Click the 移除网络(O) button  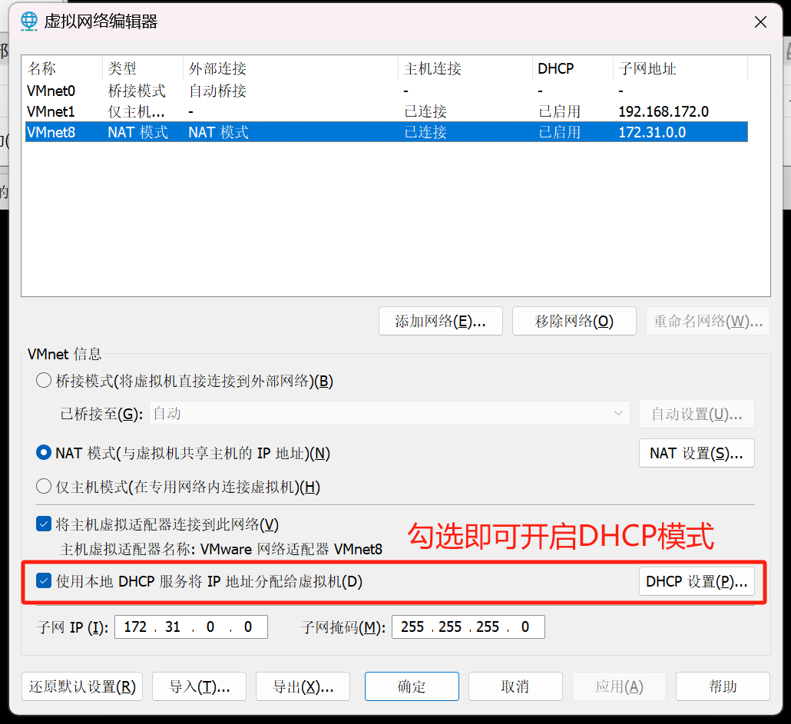point(574,321)
